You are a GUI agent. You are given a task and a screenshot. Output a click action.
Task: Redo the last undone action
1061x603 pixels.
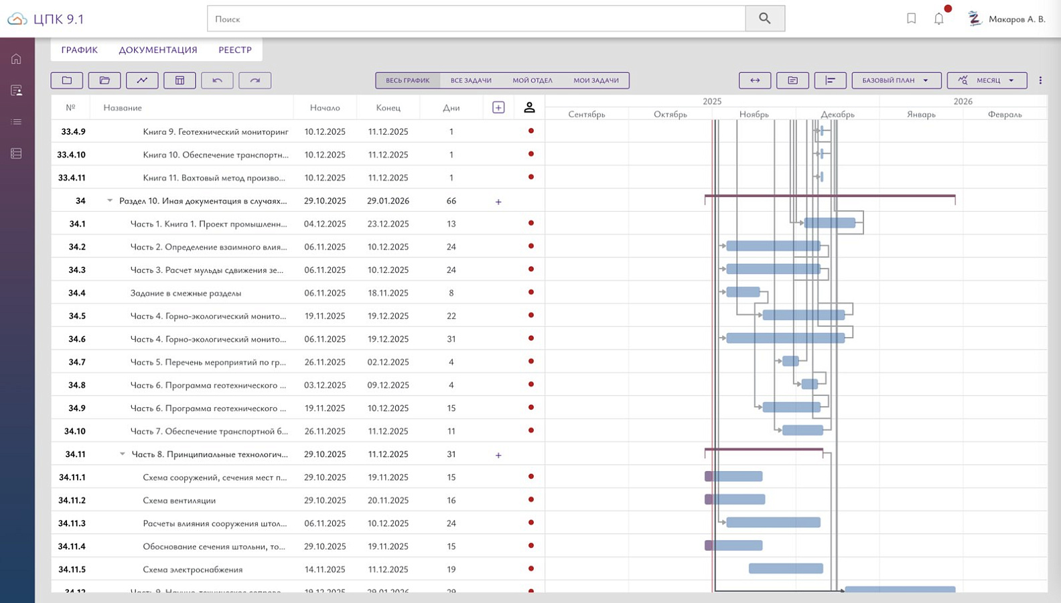click(255, 80)
